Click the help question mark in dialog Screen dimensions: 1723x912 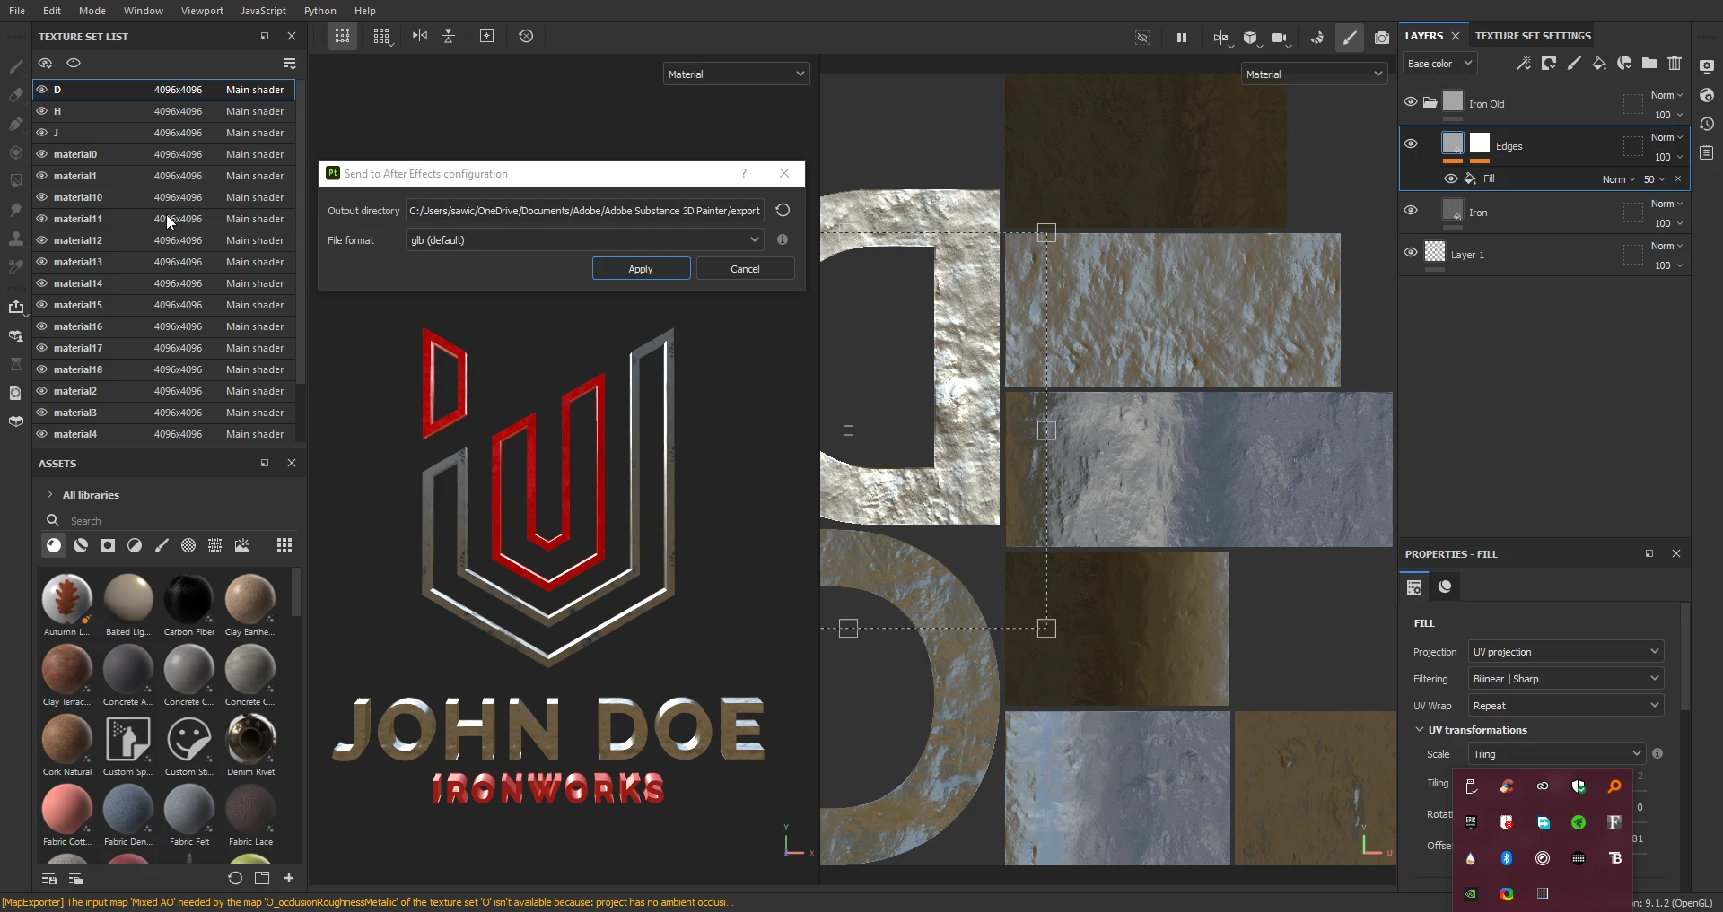click(744, 174)
